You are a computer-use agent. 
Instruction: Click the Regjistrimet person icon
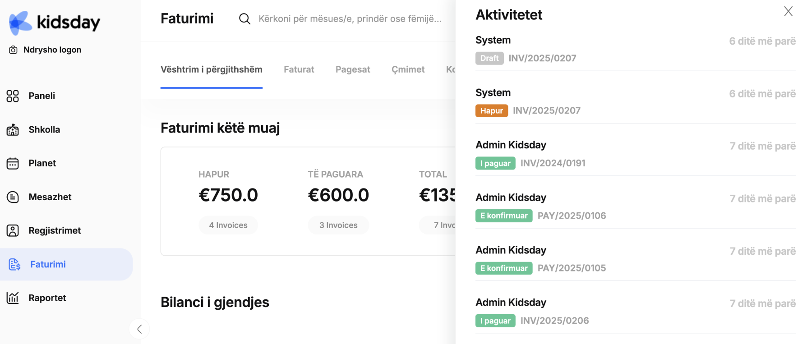pos(13,230)
